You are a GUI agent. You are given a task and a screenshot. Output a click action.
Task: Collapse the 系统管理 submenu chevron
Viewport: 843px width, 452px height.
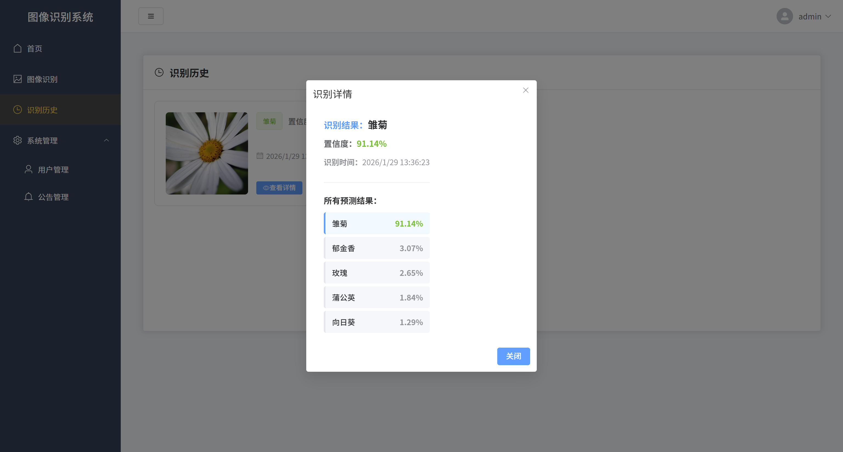(x=106, y=141)
